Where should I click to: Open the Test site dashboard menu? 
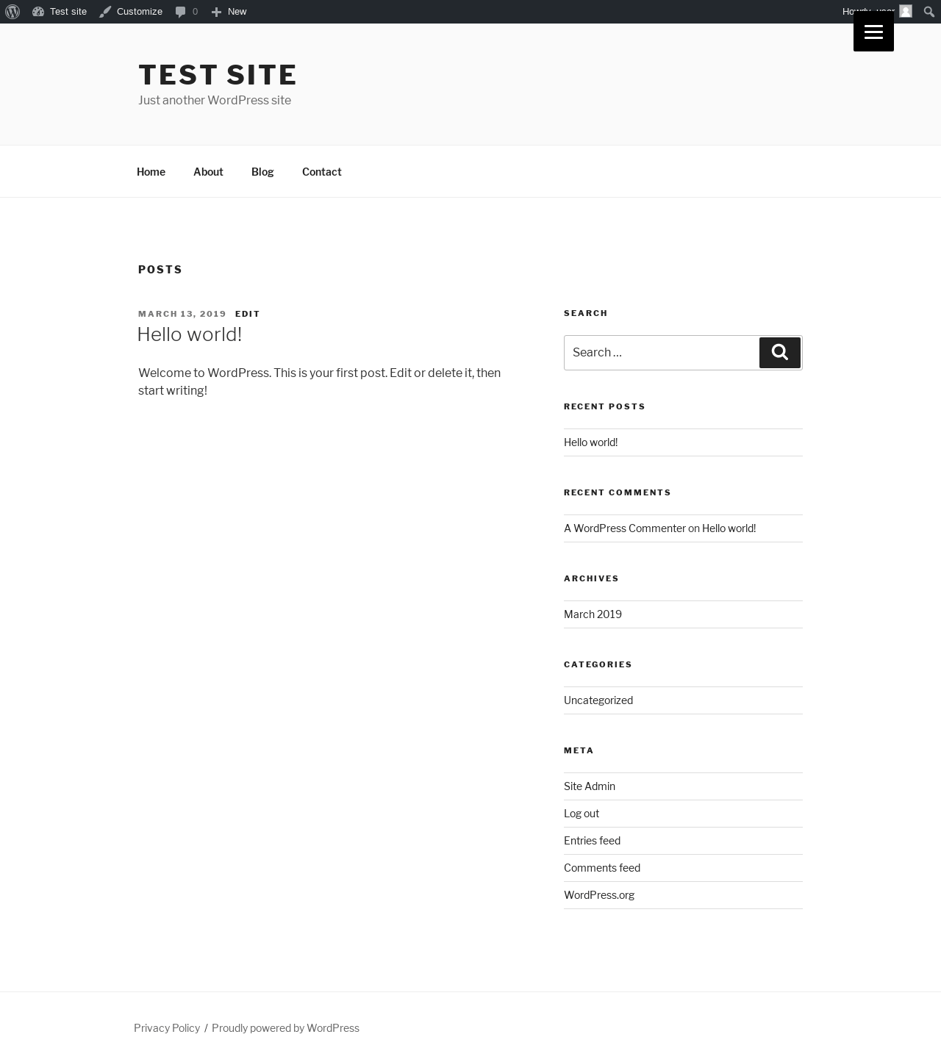(60, 12)
